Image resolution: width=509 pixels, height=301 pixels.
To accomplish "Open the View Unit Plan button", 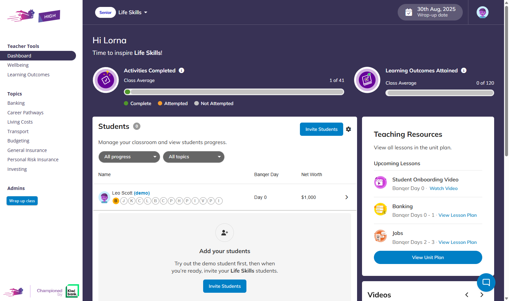I will click(428, 257).
